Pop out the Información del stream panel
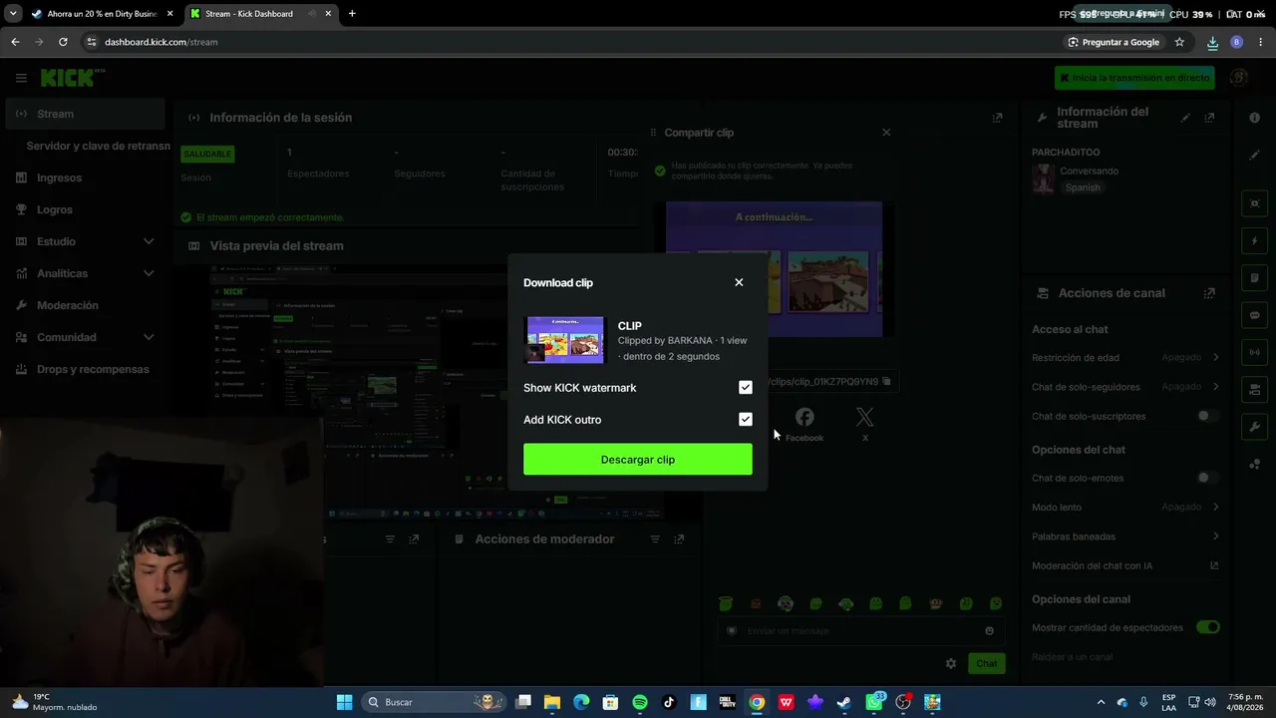The height and width of the screenshot is (718, 1276). point(1209,118)
